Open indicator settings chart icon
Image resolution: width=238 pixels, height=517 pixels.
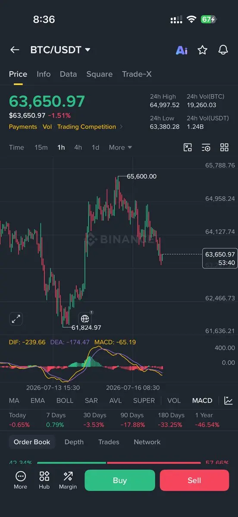229,401
